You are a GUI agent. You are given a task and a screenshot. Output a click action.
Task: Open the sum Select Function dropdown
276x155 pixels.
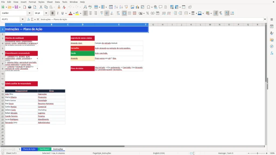(35, 19)
